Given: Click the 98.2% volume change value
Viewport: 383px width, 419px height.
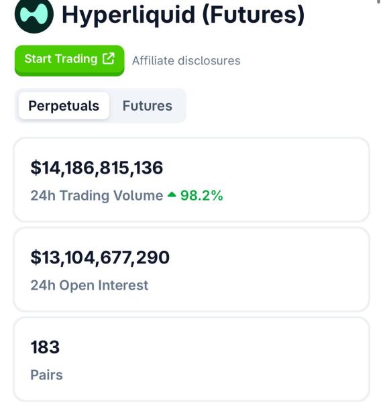Looking at the screenshot, I should (x=201, y=195).
